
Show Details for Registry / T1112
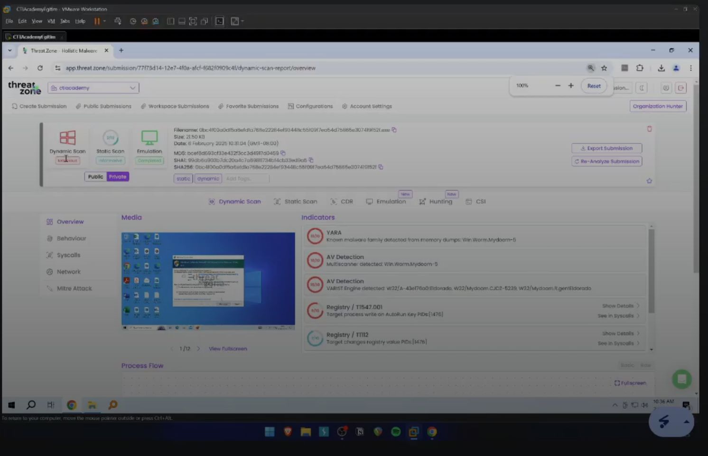click(621, 333)
